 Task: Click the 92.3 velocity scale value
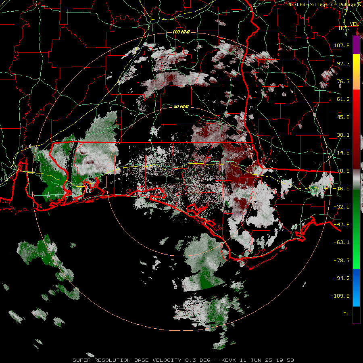343,63
